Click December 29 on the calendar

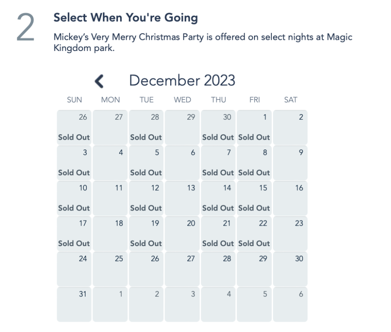point(254,269)
